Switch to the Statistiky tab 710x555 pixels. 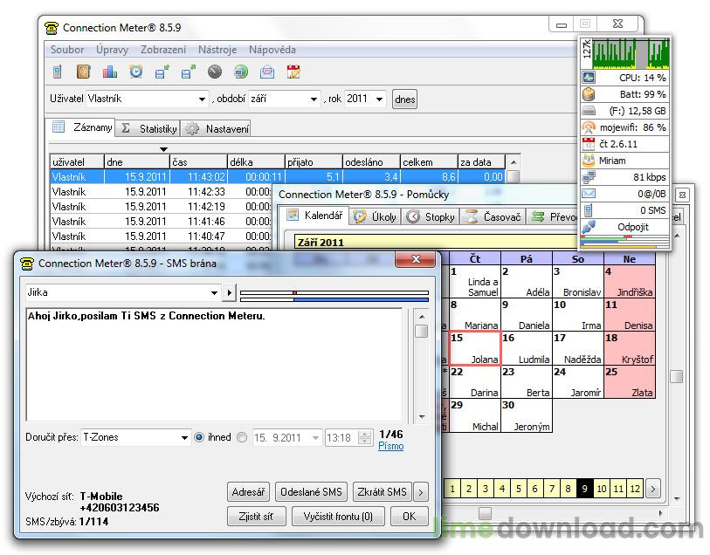tap(148, 128)
